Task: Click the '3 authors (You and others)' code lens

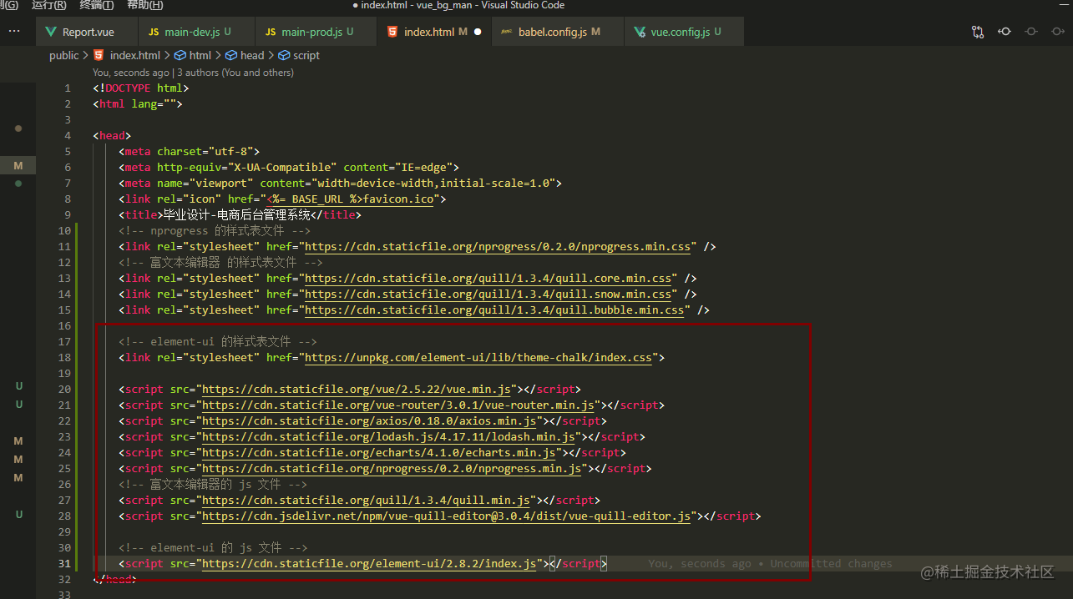Action: tap(235, 73)
